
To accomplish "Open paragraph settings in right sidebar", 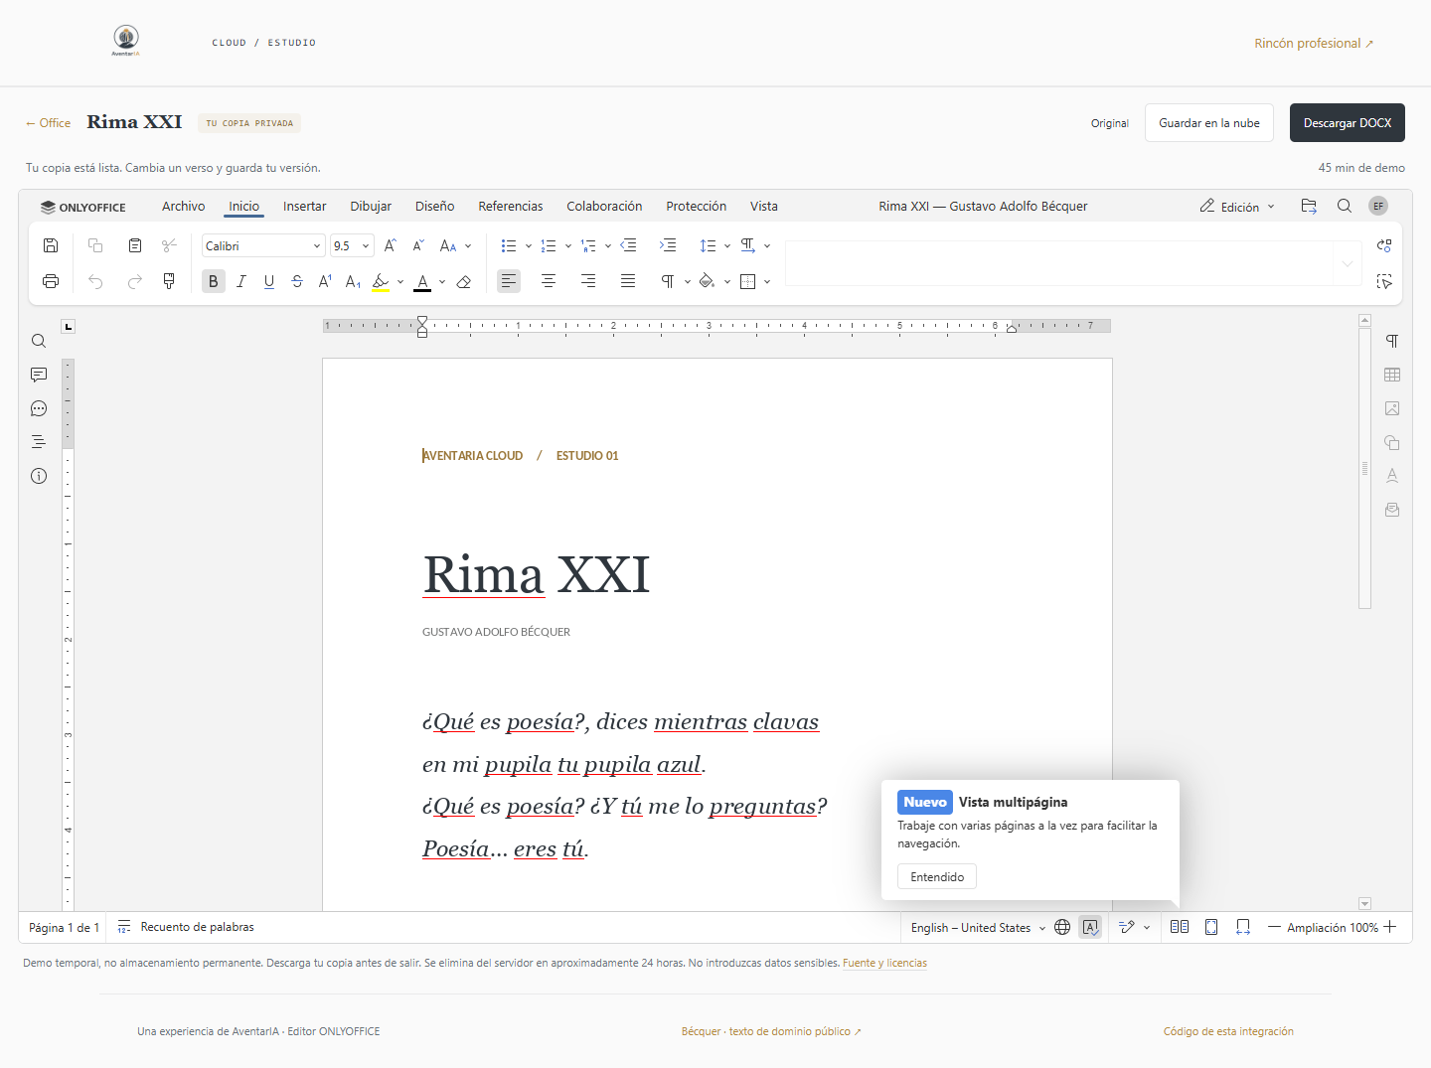I will click(x=1392, y=341).
